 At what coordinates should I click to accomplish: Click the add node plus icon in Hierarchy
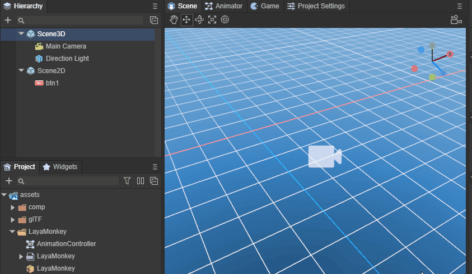[x=8, y=20]
